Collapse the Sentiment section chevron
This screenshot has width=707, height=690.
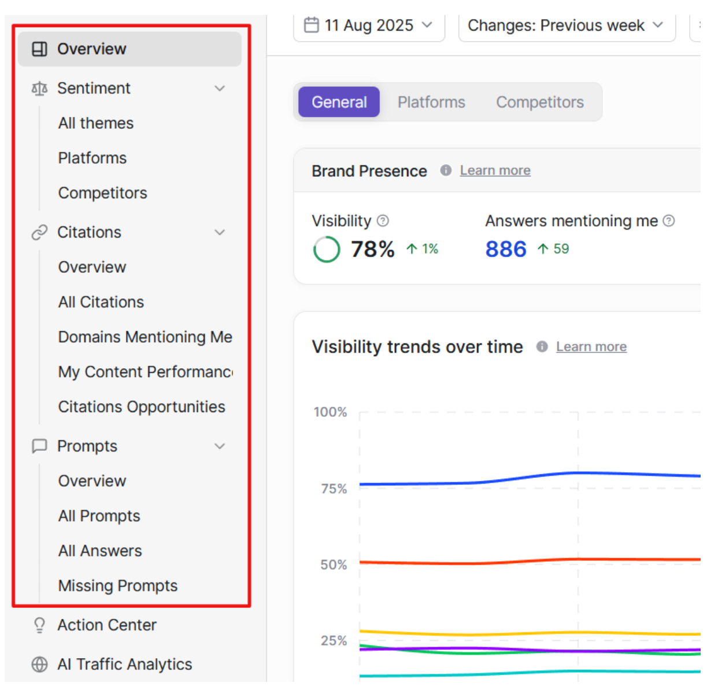pos(220,88)
